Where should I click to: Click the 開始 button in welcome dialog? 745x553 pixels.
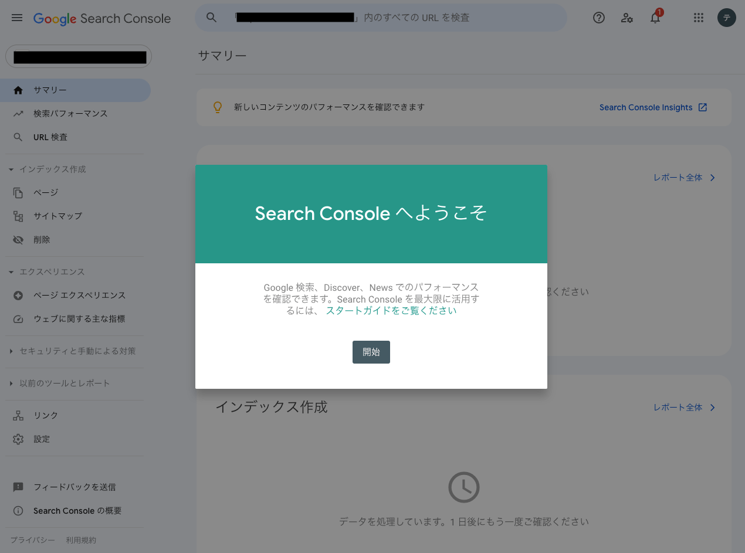(x=371, y=352)
